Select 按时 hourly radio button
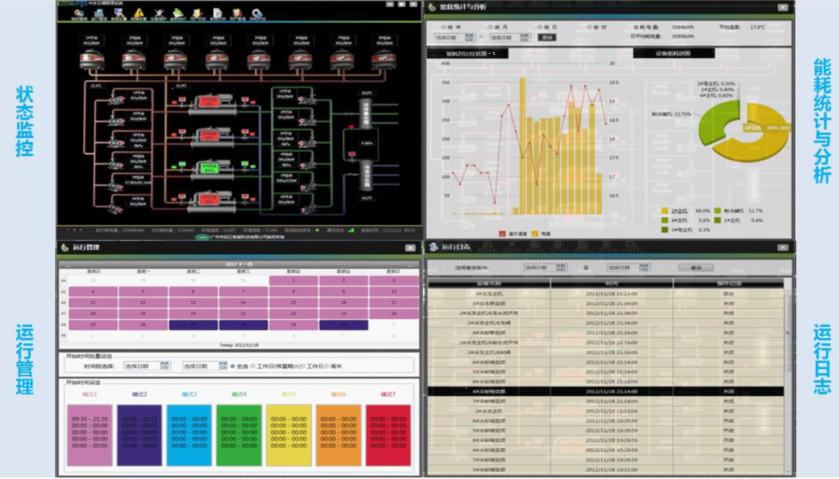 589,27
